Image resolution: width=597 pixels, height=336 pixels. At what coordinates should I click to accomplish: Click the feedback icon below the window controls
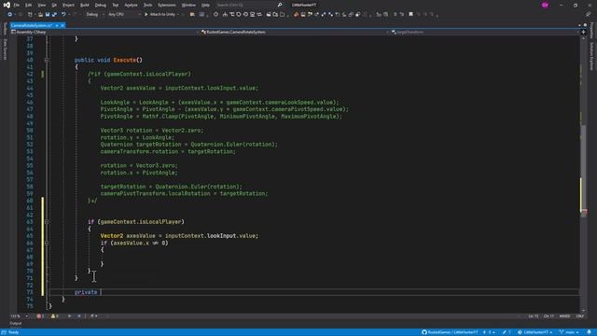(589, 15)
